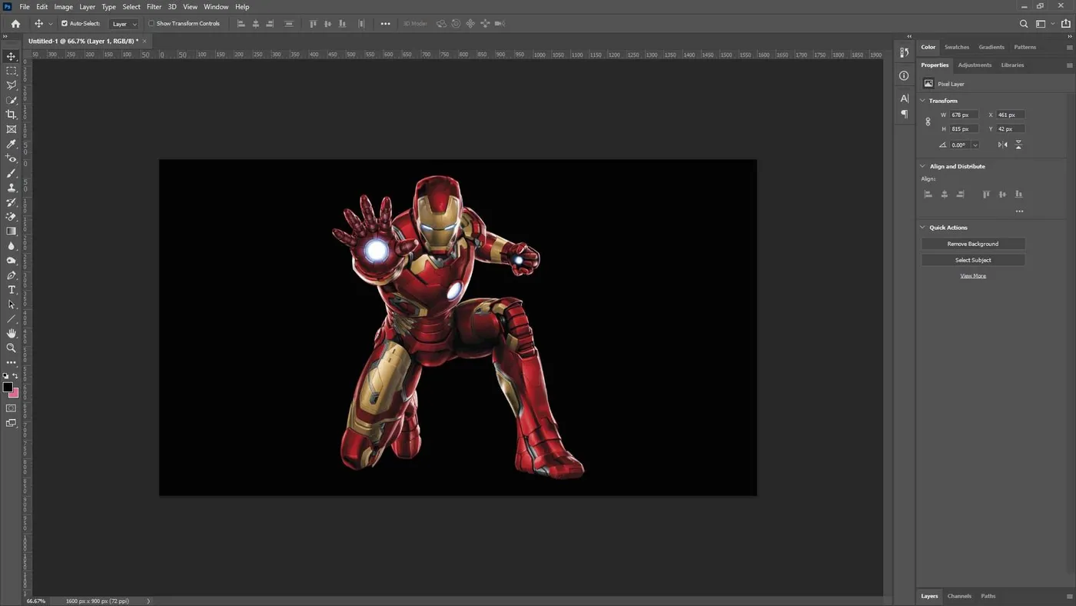Select the Red Eye healing tool

[12, 158]
